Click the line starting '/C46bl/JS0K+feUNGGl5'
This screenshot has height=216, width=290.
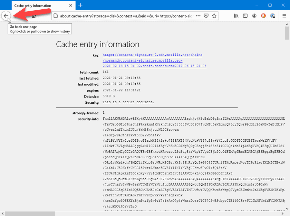pyautogui.click(x=165, y=168)
